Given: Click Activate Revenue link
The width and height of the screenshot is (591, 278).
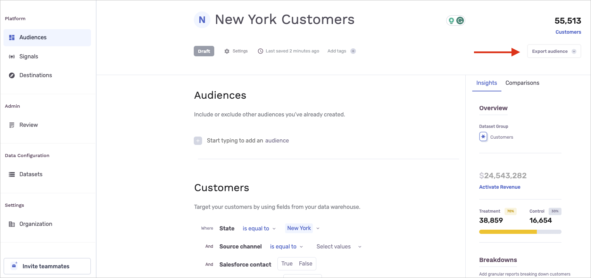Looking at the screenshot, I should [x=500, y=187].
